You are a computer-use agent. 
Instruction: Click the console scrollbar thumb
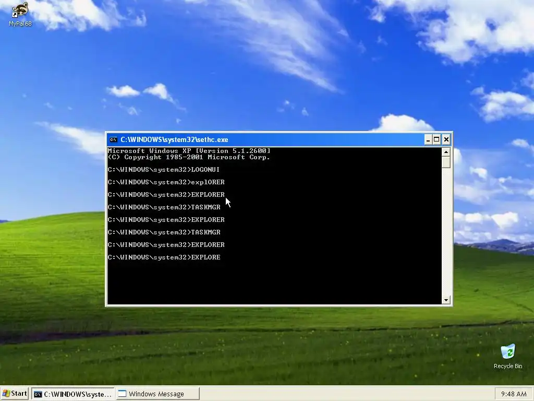click(x=446, y=162)
